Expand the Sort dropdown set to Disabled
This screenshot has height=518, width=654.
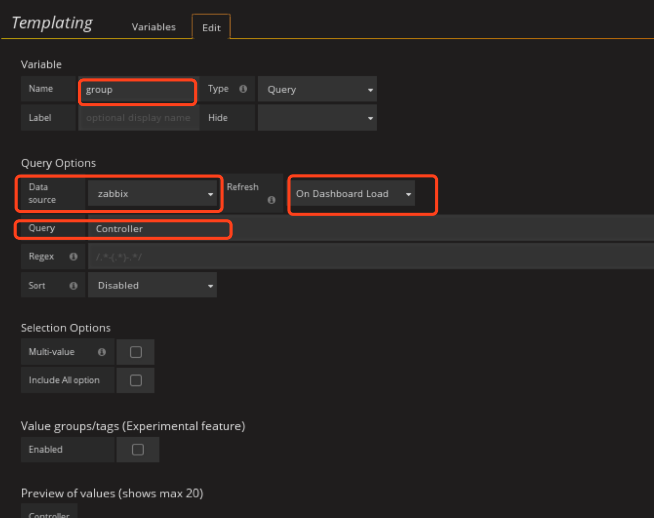[x=152, y=285]
